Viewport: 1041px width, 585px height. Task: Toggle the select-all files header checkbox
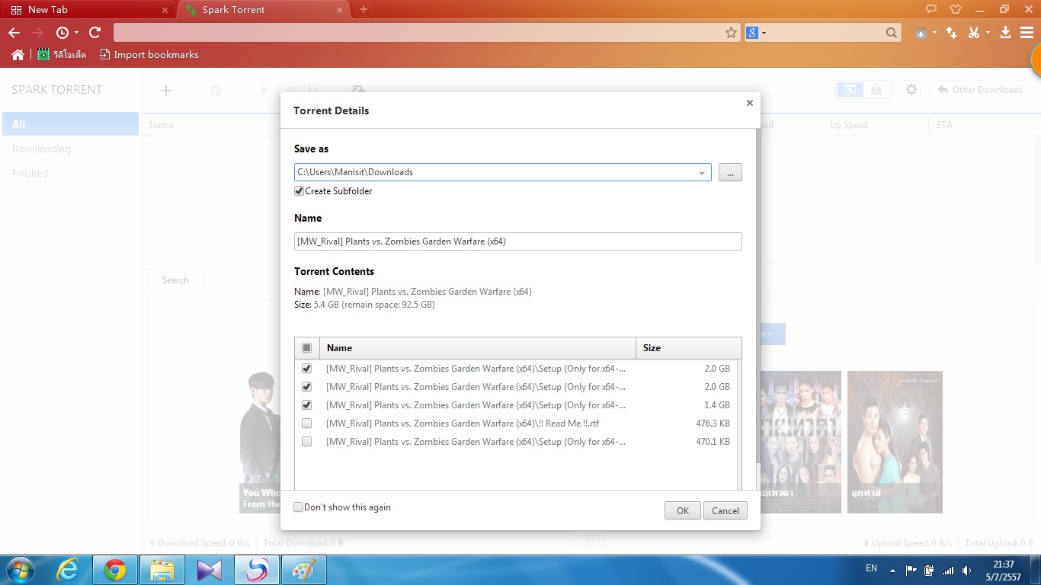click(x=307, y=348)
